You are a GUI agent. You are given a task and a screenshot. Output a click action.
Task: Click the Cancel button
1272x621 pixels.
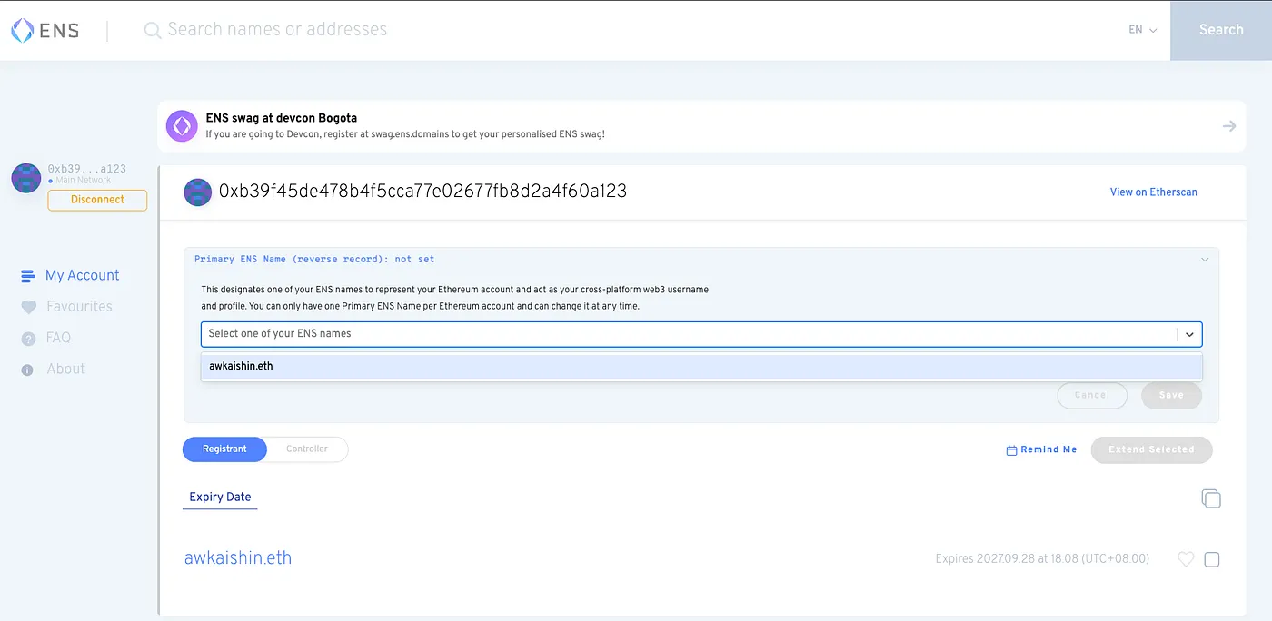pos(1092,396)
